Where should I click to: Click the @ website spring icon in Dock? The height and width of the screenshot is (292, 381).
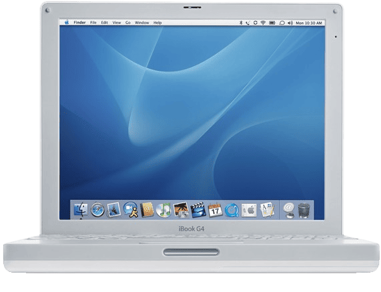point(289,210)
